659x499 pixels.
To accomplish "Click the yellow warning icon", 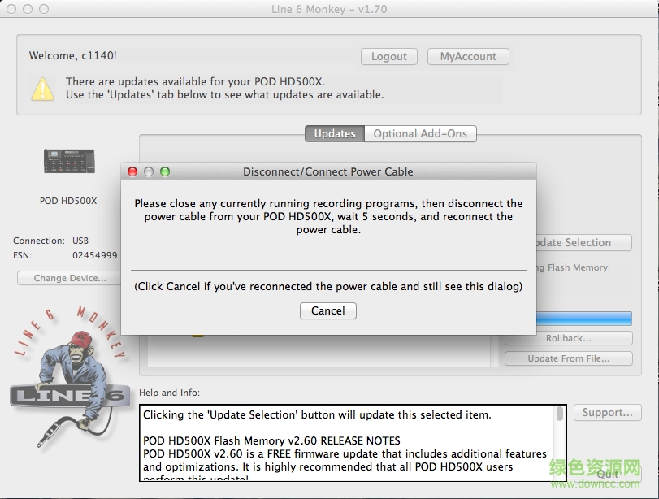I will click(42, 89).
